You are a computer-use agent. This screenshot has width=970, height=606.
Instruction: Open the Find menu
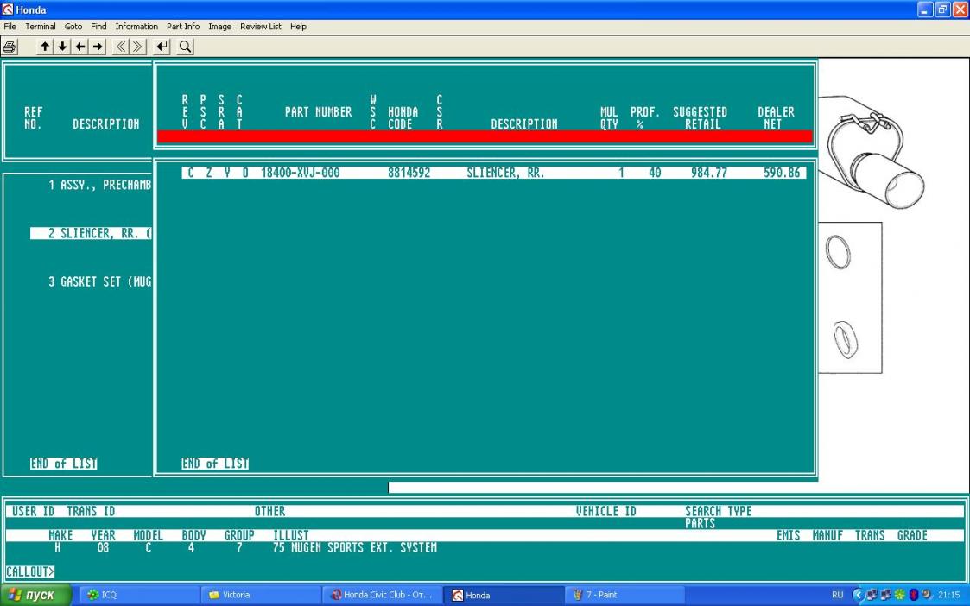(x=98, y=27)
